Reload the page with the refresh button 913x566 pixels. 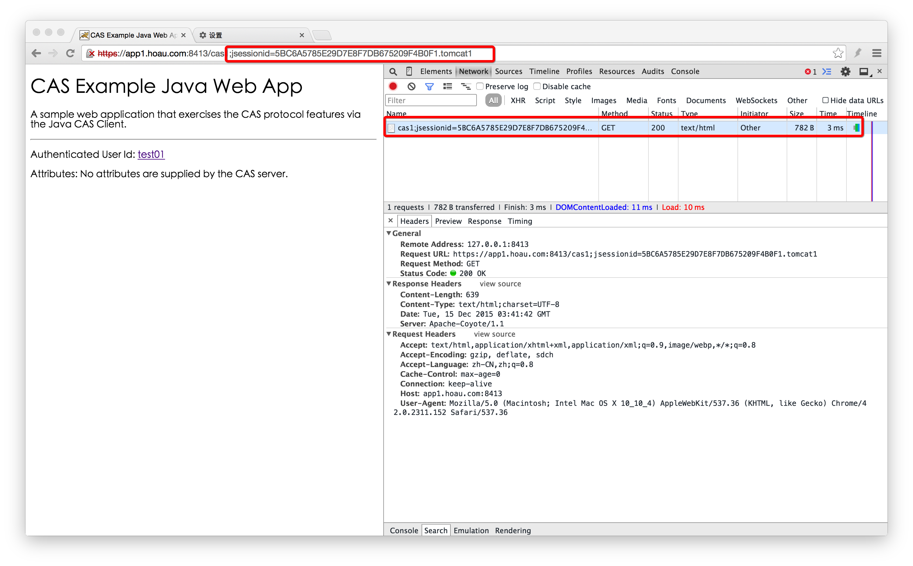[70, 53]
